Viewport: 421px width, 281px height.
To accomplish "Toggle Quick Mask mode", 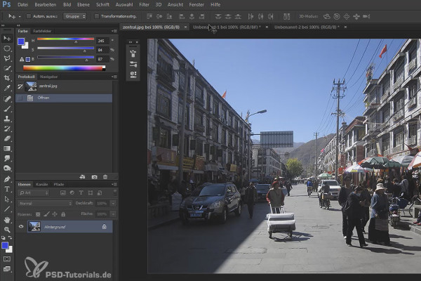I will tap(7, 259).
